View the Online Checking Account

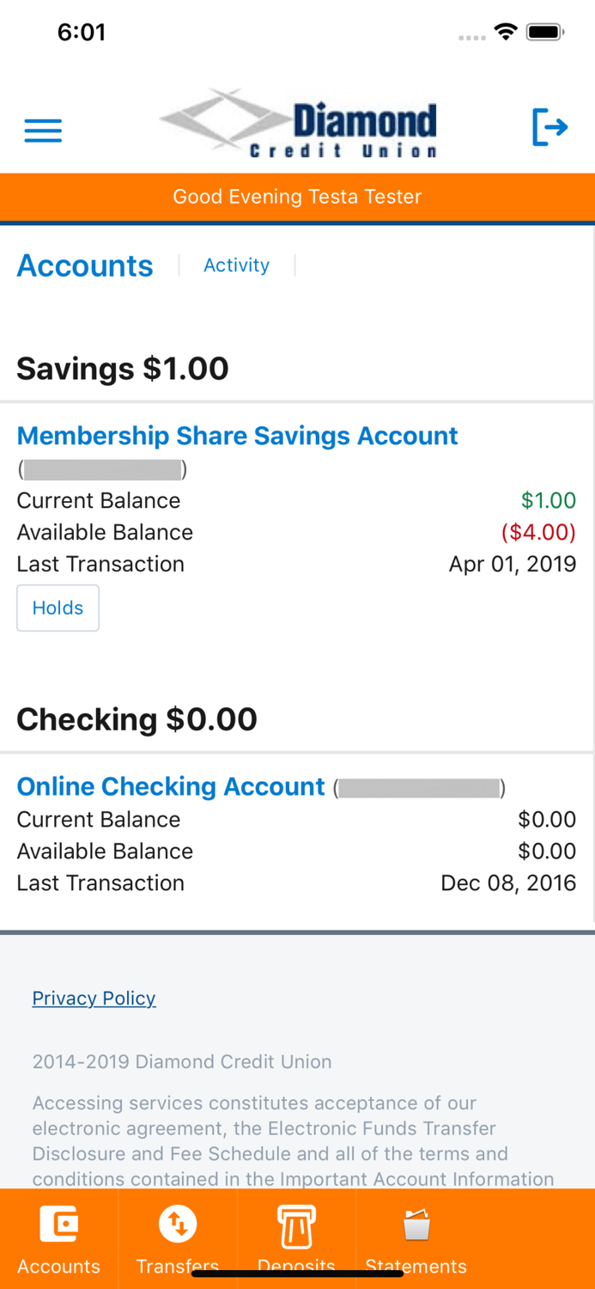click(171, 786)
